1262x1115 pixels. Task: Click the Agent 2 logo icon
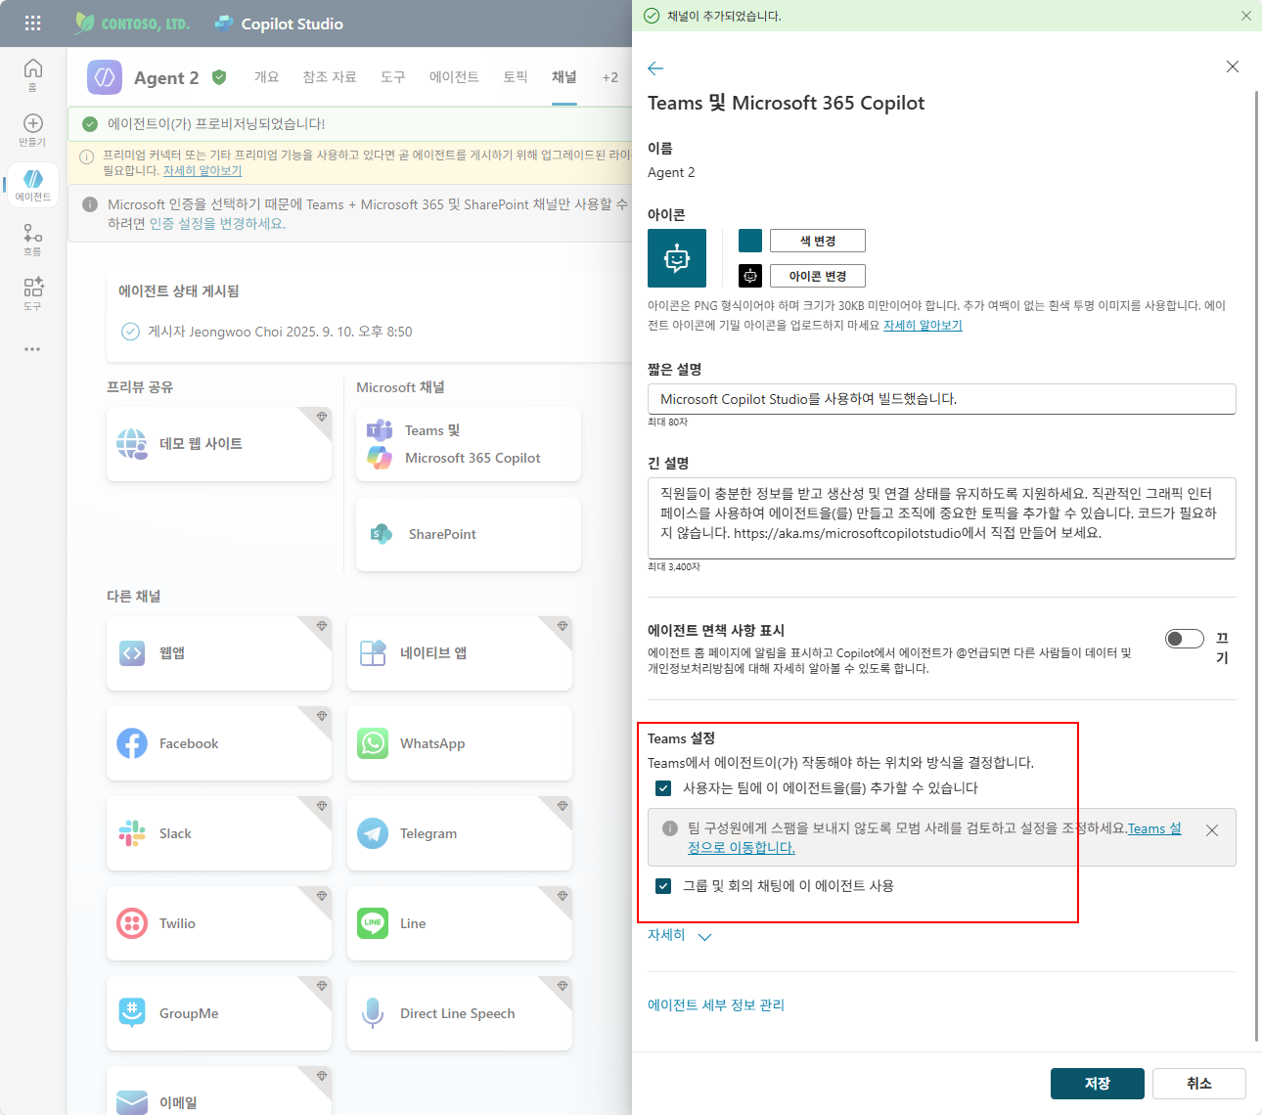click(105, 77)
